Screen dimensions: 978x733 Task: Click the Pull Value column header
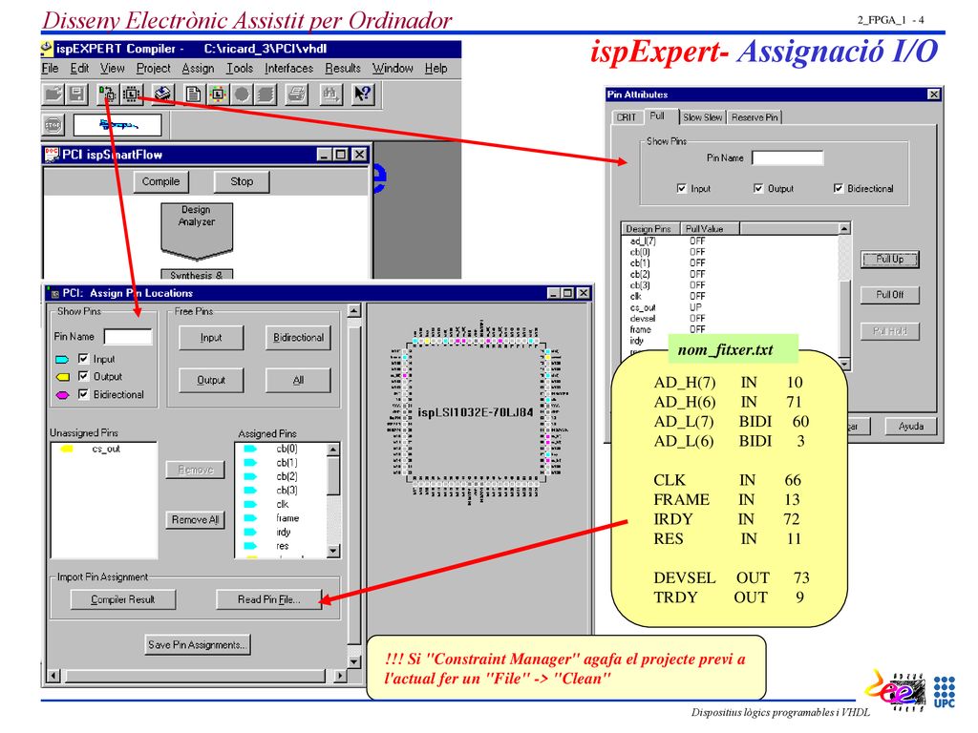coord(710,229)
